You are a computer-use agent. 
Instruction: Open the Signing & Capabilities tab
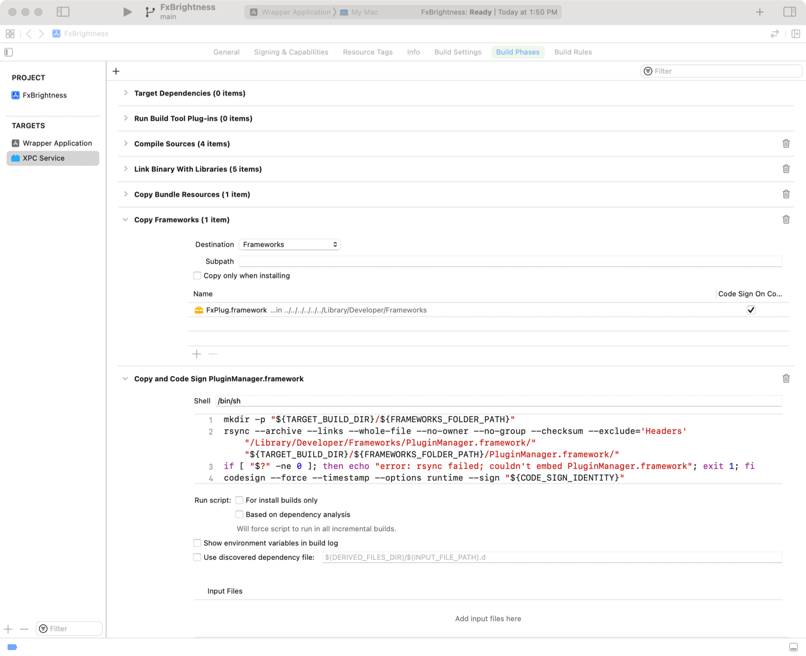(291, 52)
